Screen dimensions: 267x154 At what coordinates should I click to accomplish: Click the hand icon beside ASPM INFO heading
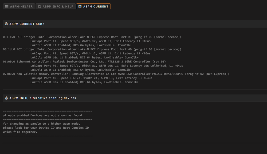point(6,98)
